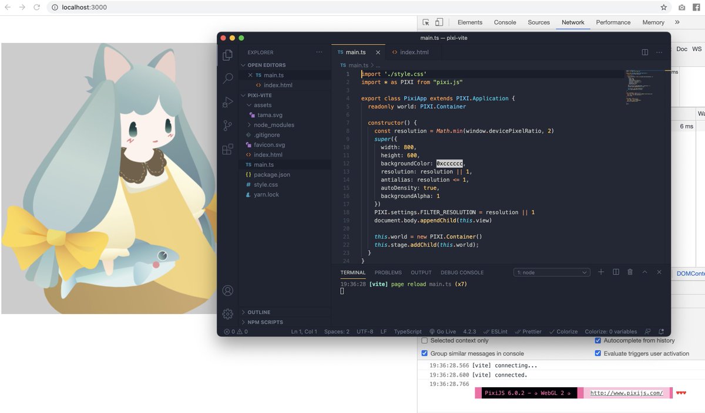Open the Source Control view

click(x=227, y=124)
